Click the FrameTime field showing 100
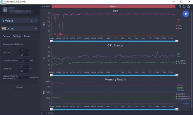 coord(24,61)
